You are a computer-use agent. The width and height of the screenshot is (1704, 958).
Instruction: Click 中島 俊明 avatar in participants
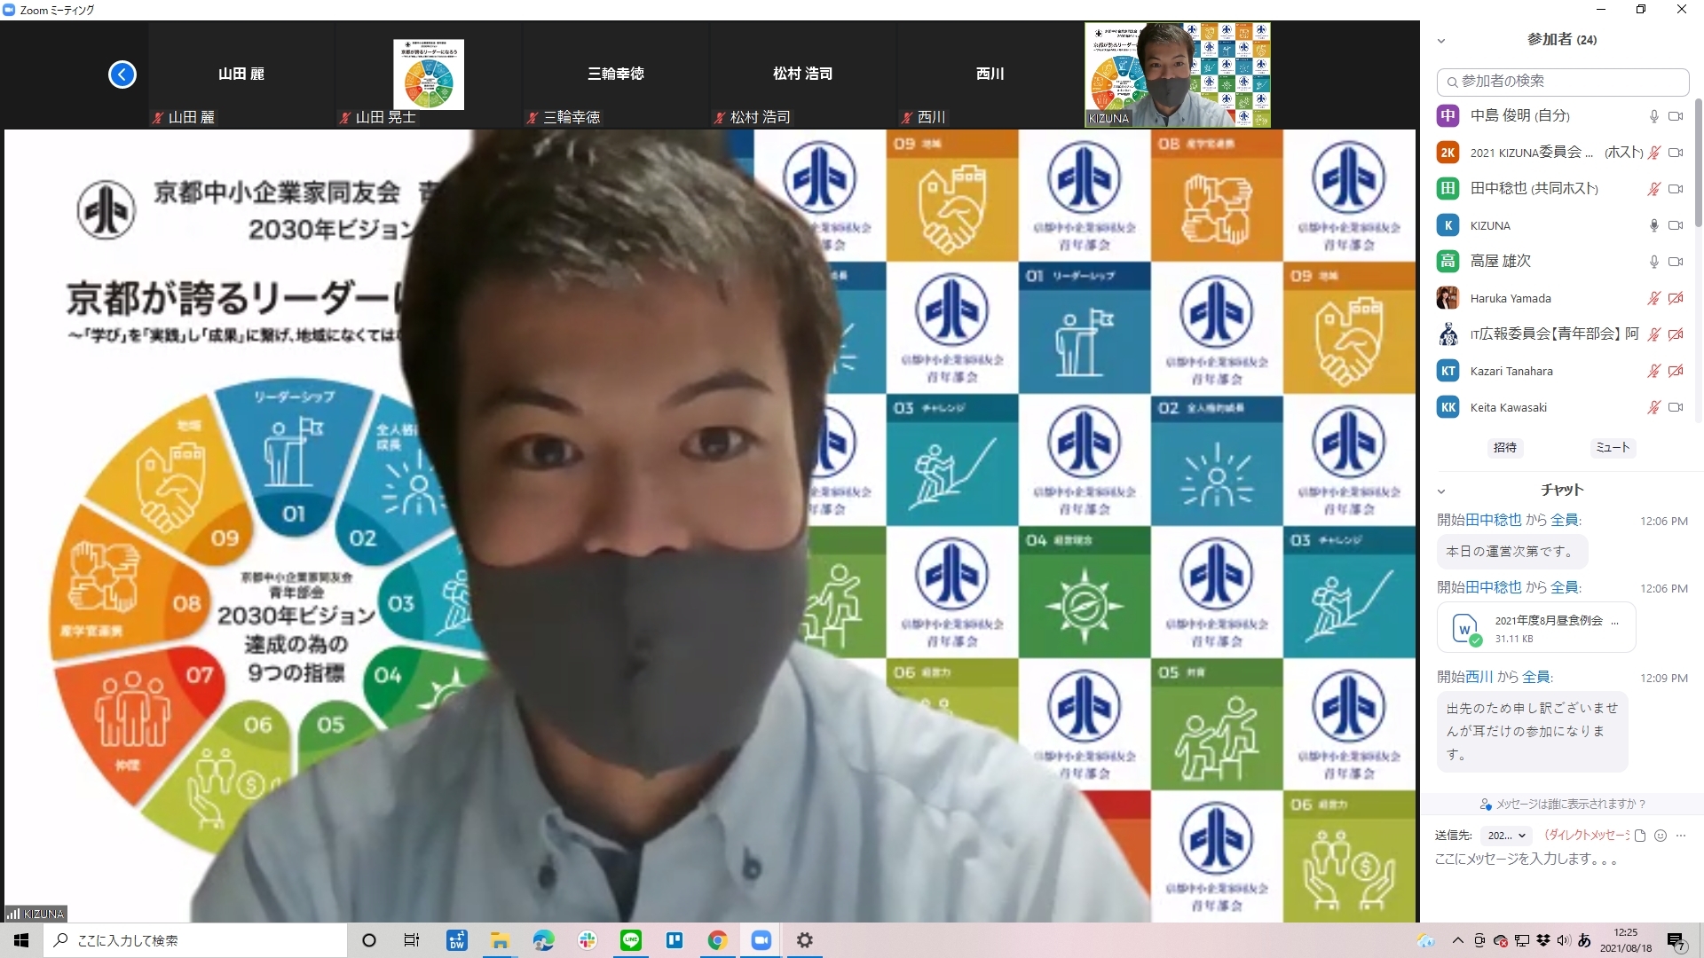click(x=1448, y=116)
